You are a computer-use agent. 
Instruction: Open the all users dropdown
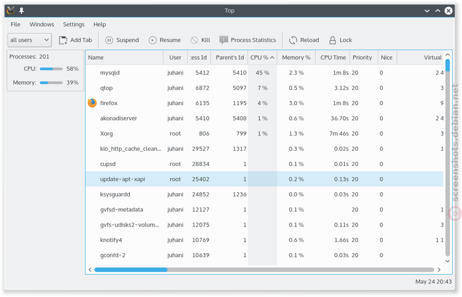pyautogui.click(x=29, y=40)
